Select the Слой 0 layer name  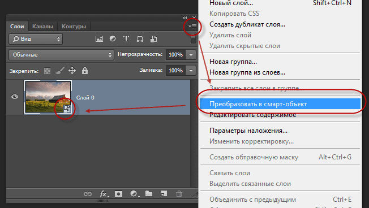85,98
